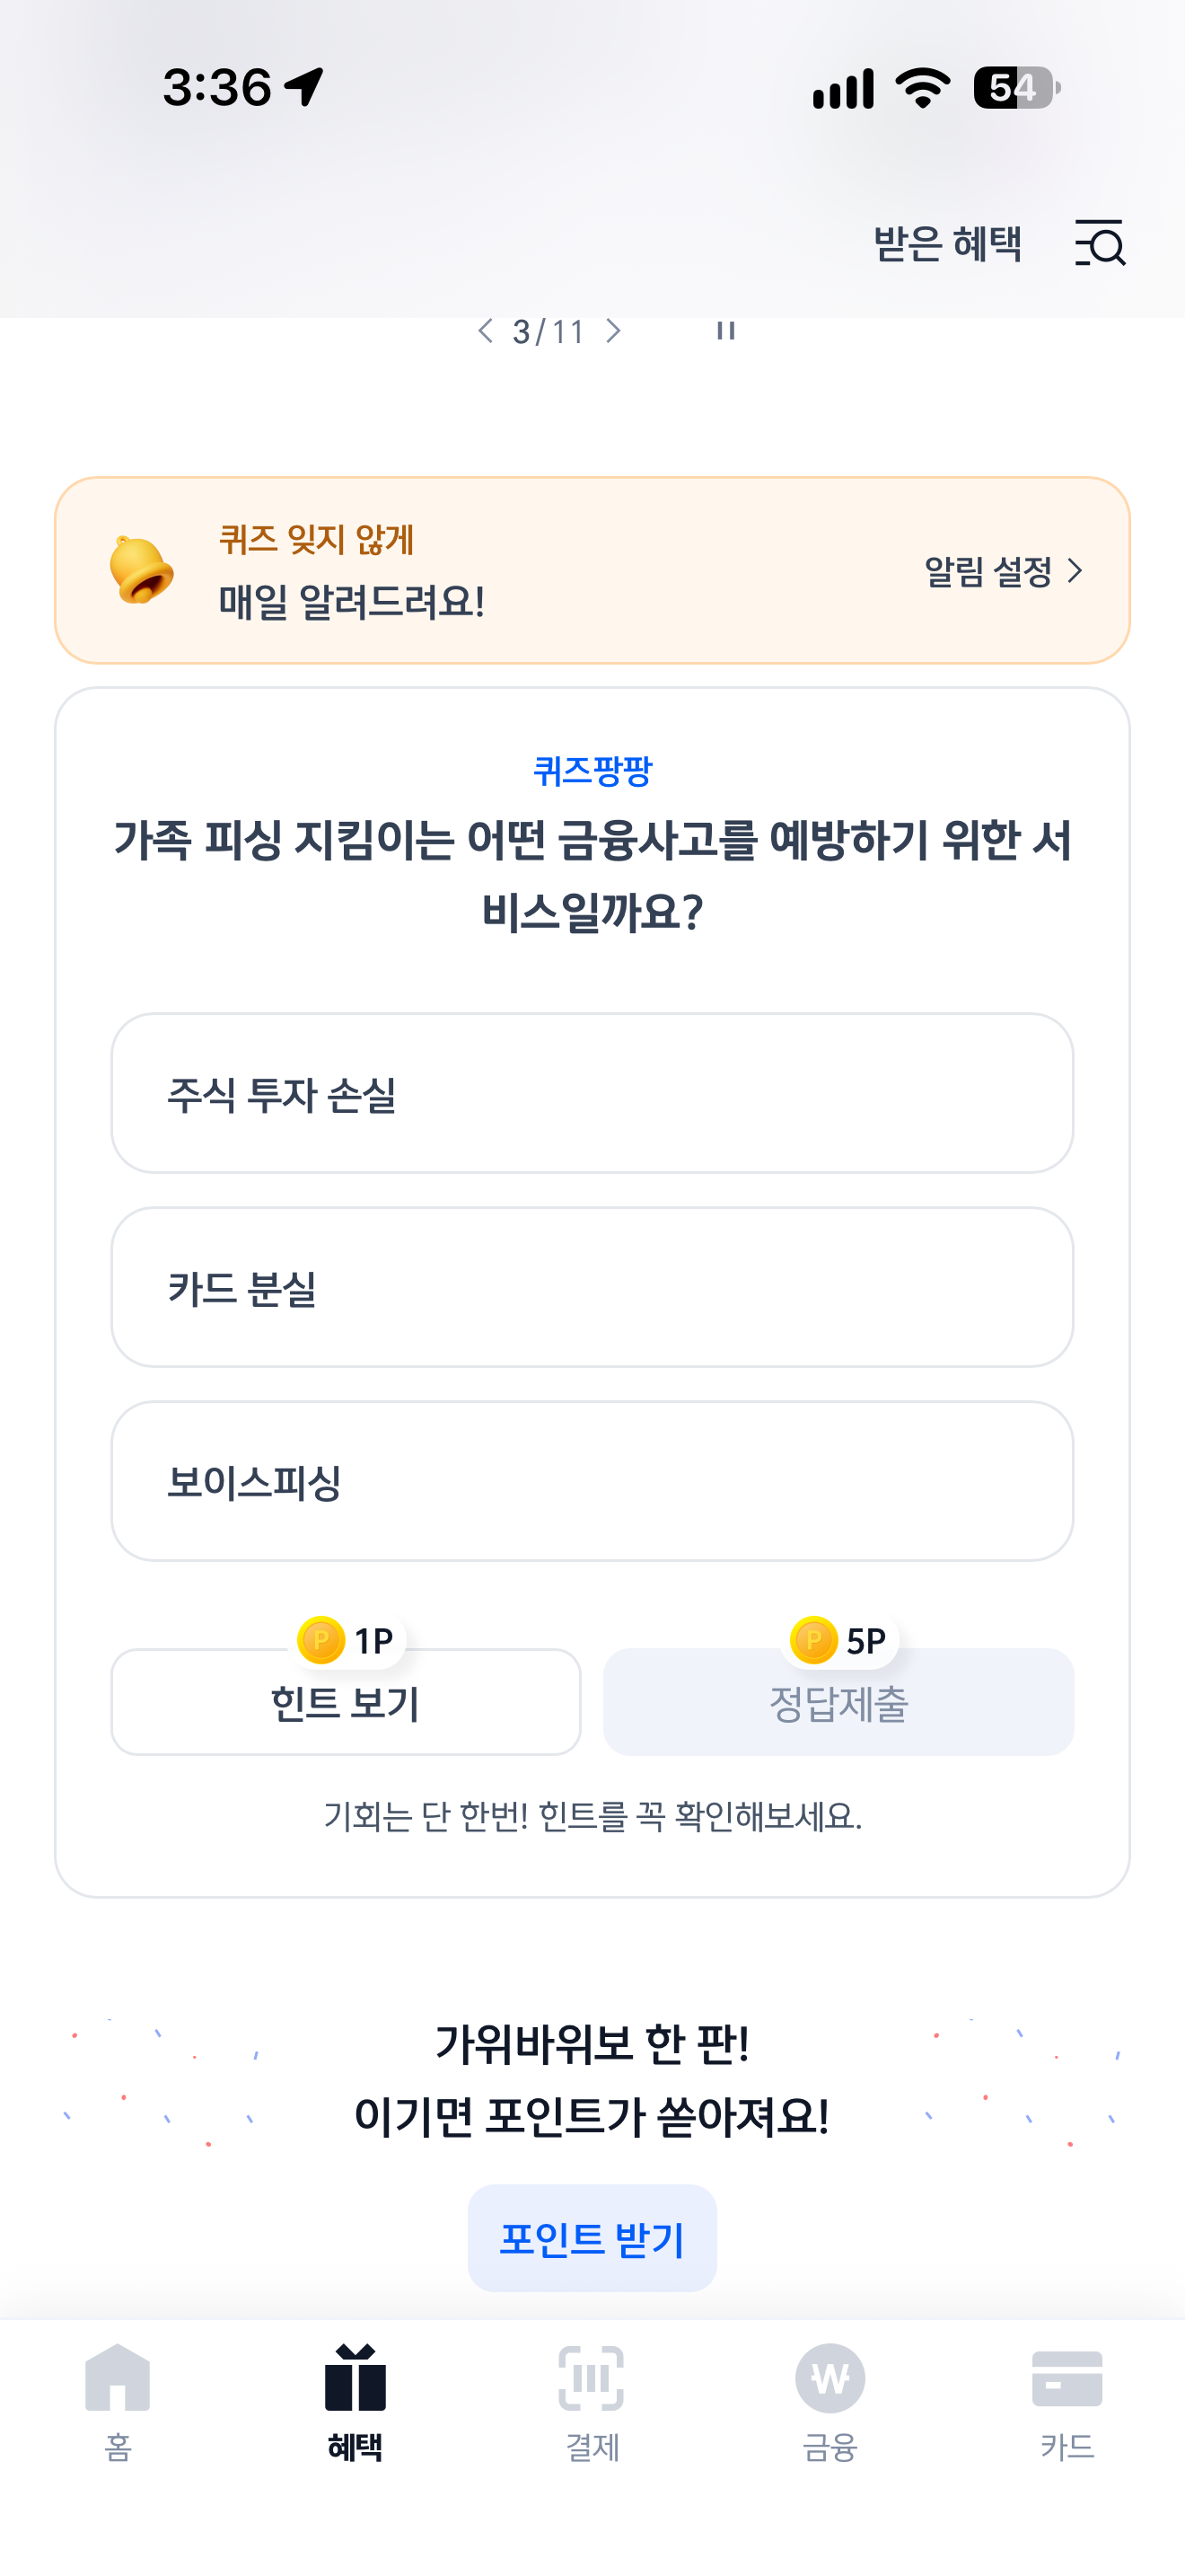Open the 홈 home tab icon
1185x2576 pixels.
coord(118,2378)
